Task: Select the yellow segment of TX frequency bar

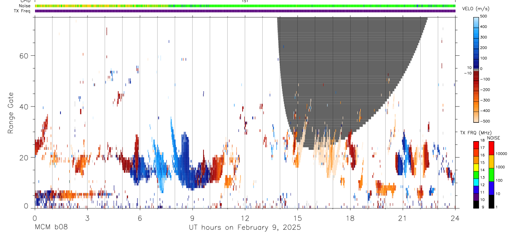Action: tap(476, 167)
